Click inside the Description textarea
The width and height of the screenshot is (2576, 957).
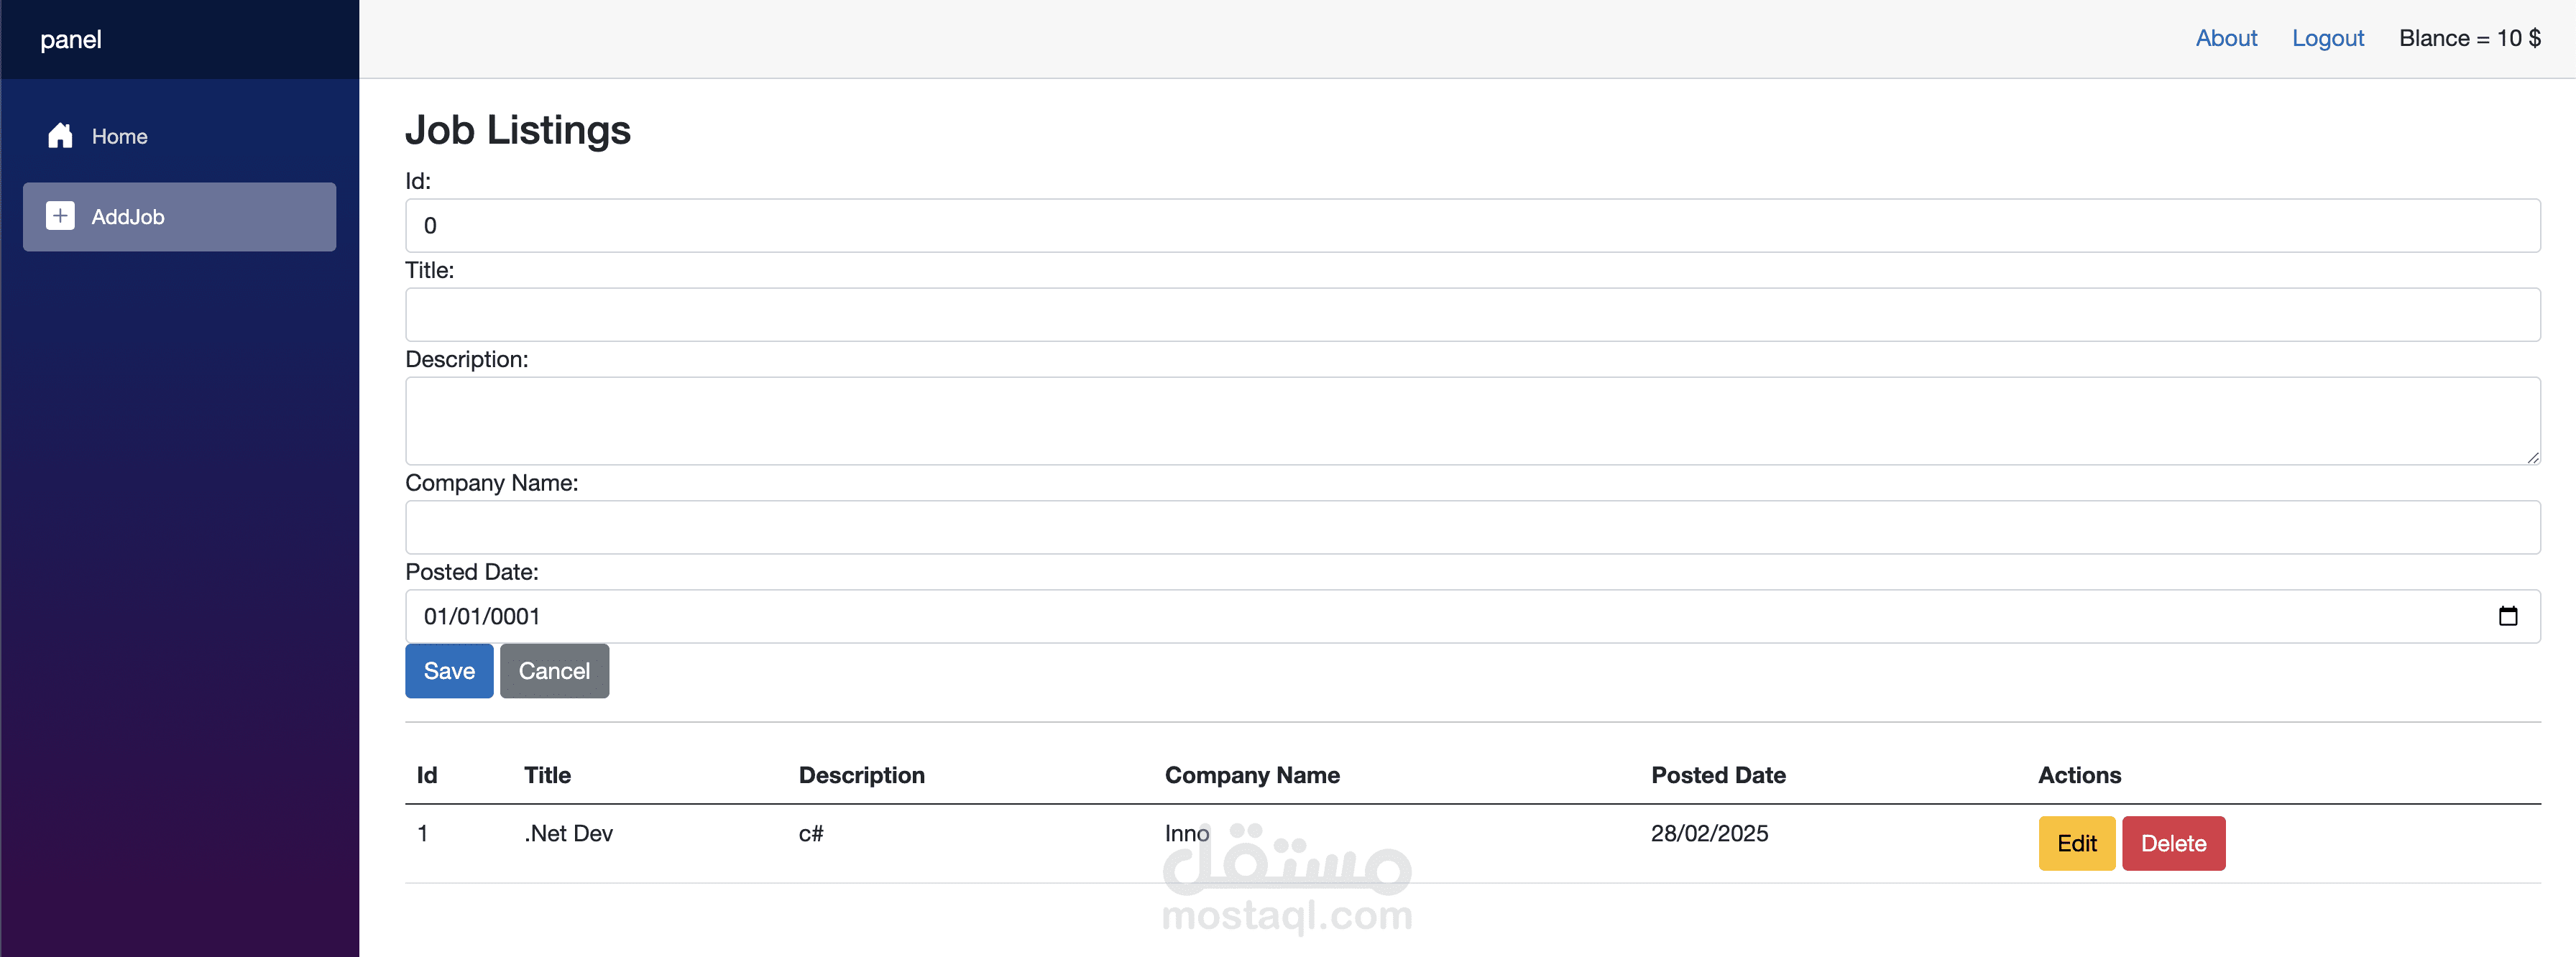coord(1471,420)
